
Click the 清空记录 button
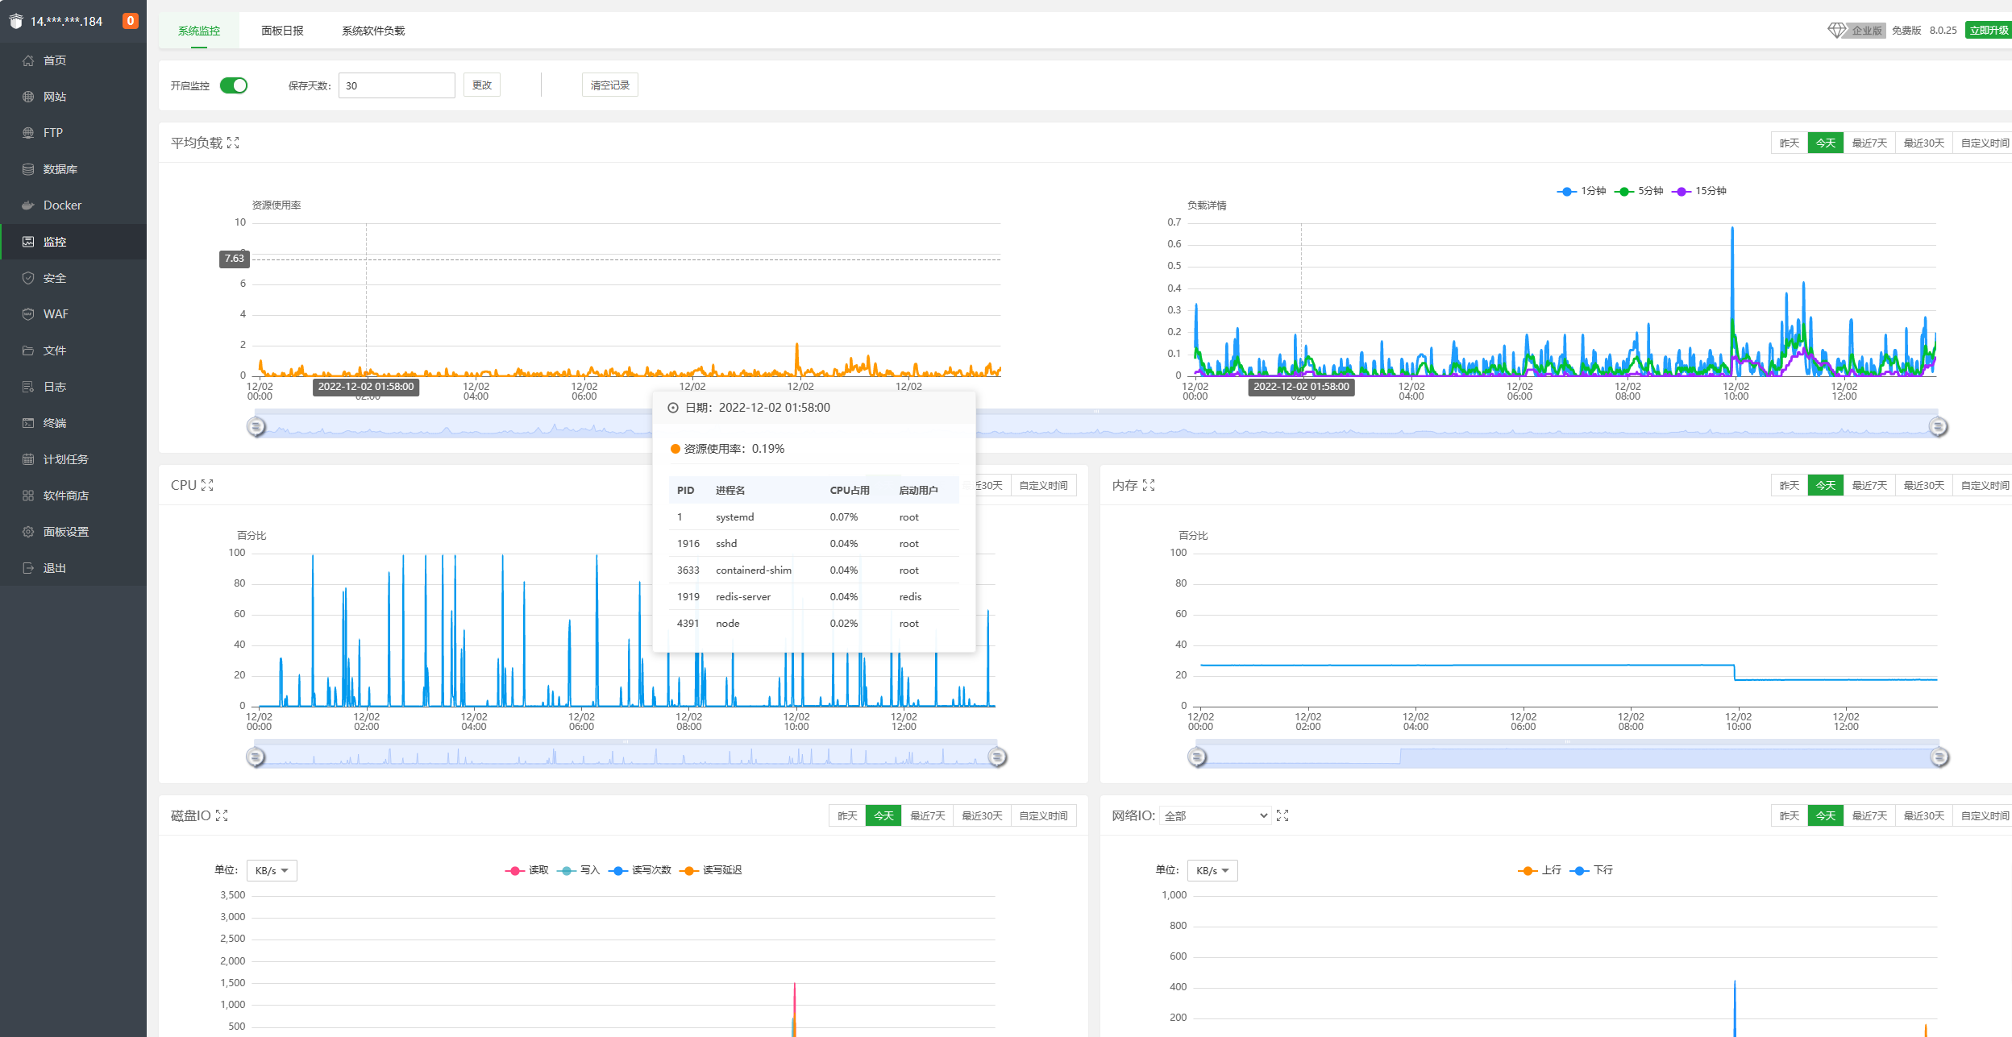point(609,85)
